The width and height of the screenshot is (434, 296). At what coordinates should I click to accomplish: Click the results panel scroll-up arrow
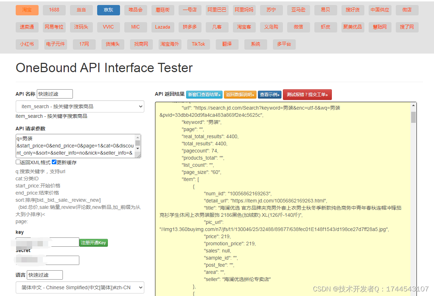pos(413,106)
